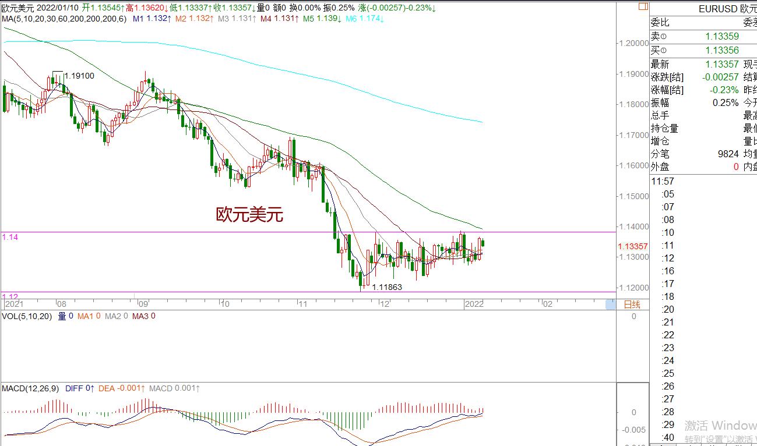Select the M4 1.131 moving average value
Viewport: 757px width, 446px height.
tap(280, 19)
